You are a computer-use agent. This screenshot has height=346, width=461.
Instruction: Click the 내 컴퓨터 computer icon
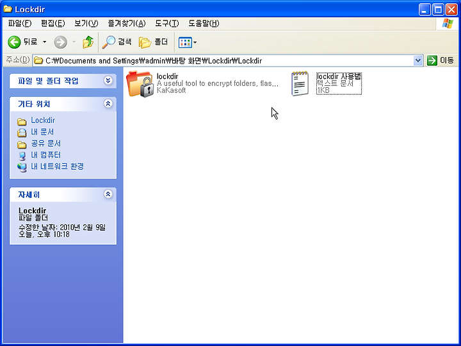click(22, 156)
